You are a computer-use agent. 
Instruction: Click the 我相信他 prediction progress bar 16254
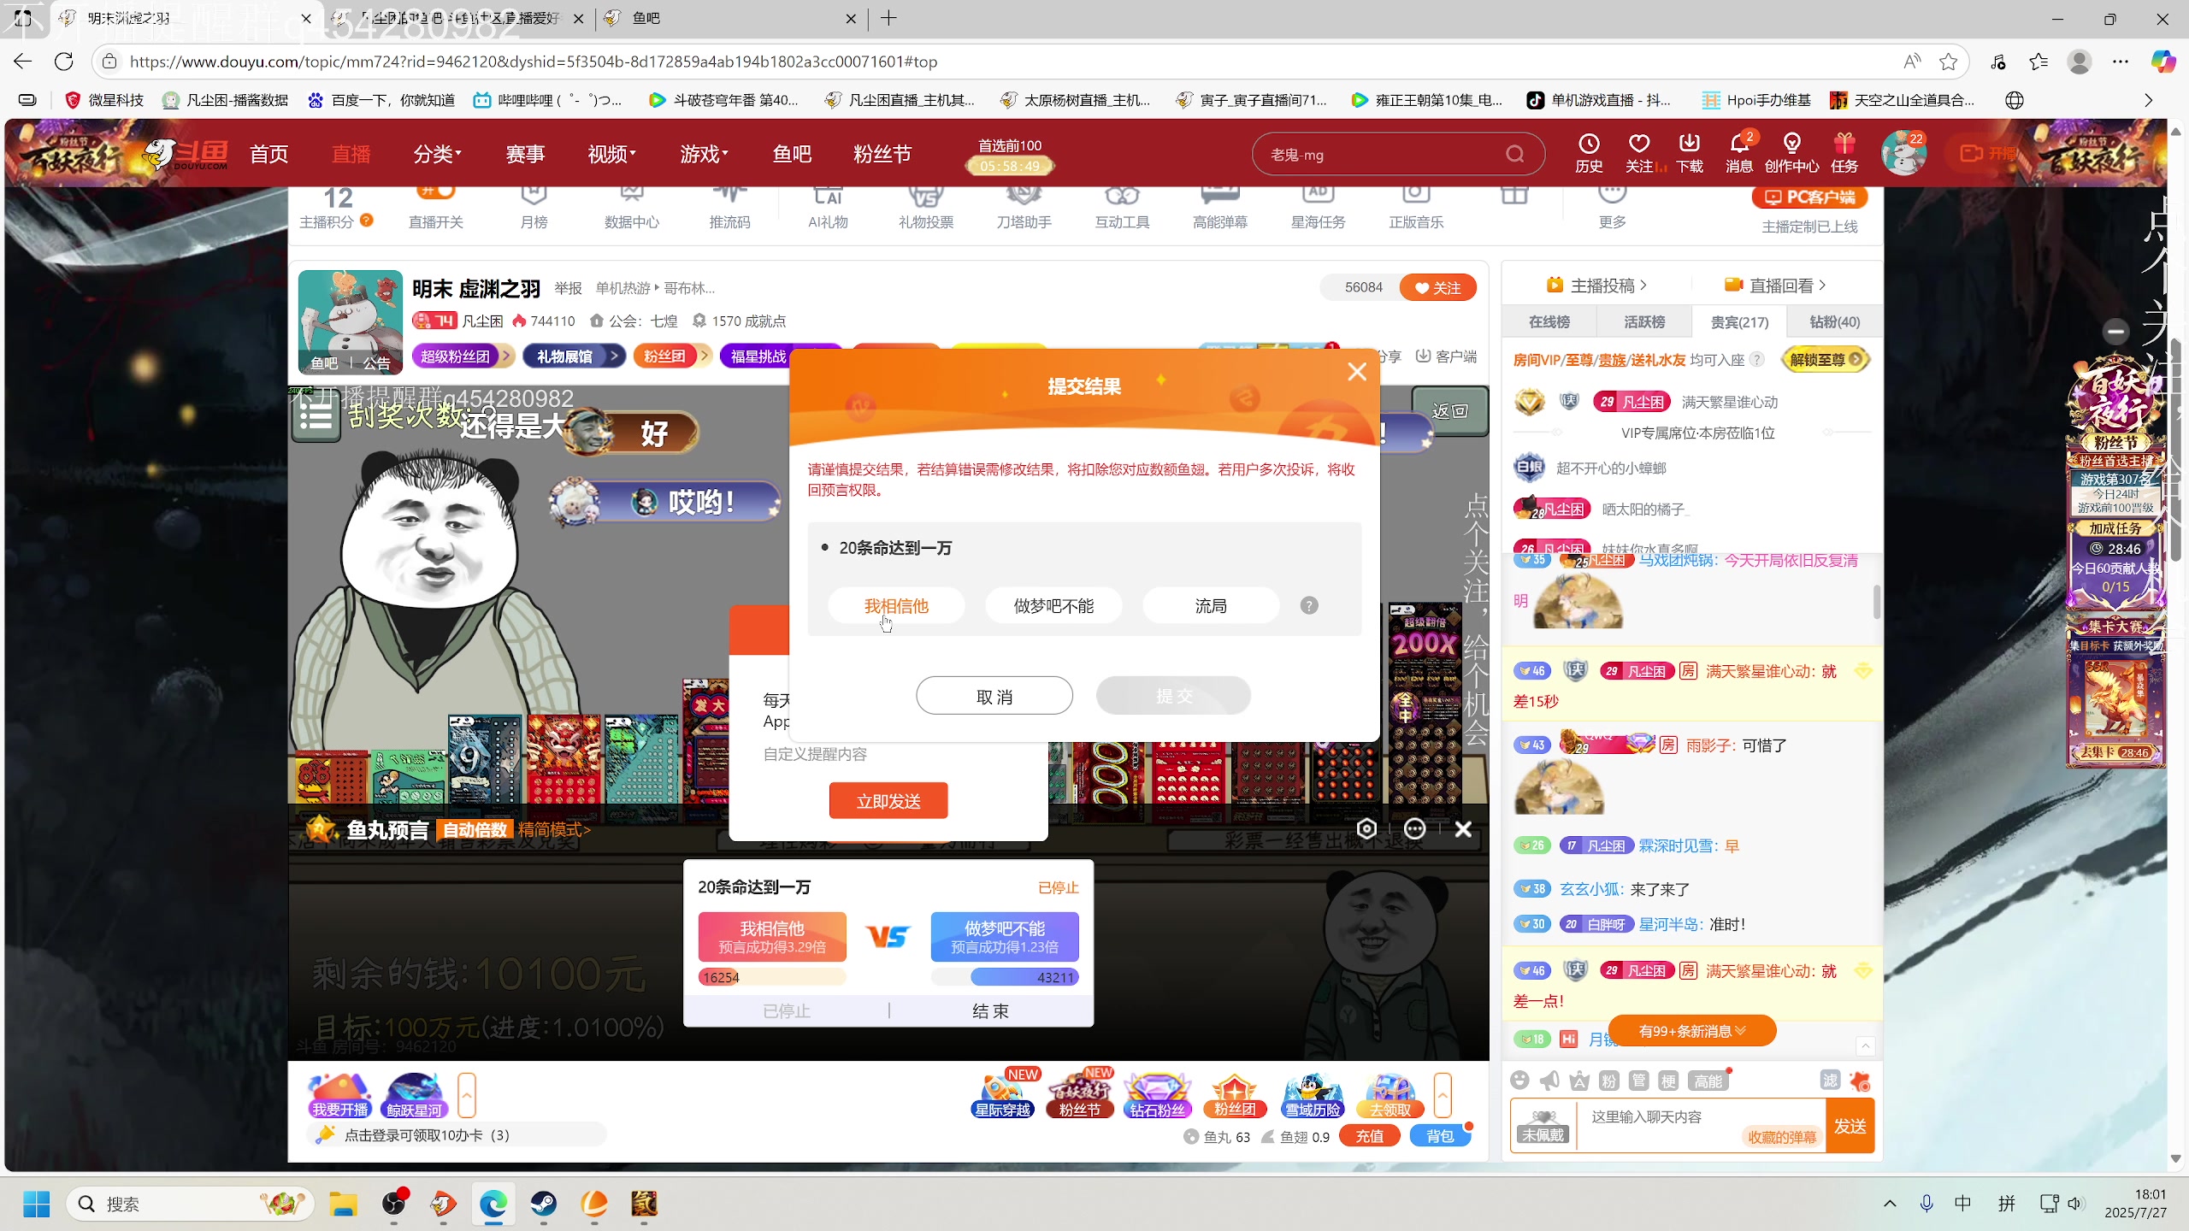click(771, 977)
